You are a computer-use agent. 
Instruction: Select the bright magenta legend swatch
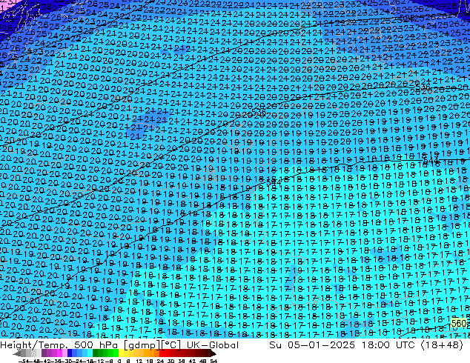tap(59, 353)
